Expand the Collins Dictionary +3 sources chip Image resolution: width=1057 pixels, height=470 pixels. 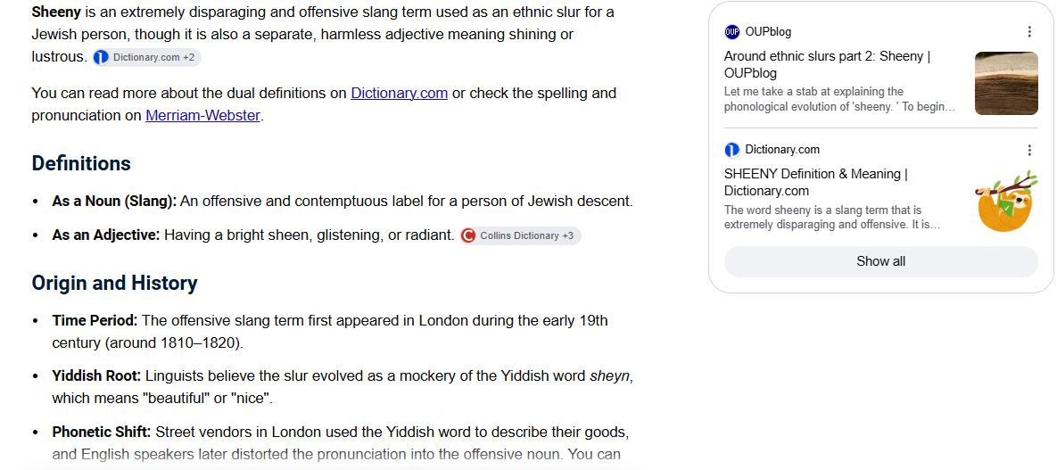coord(520,236)
